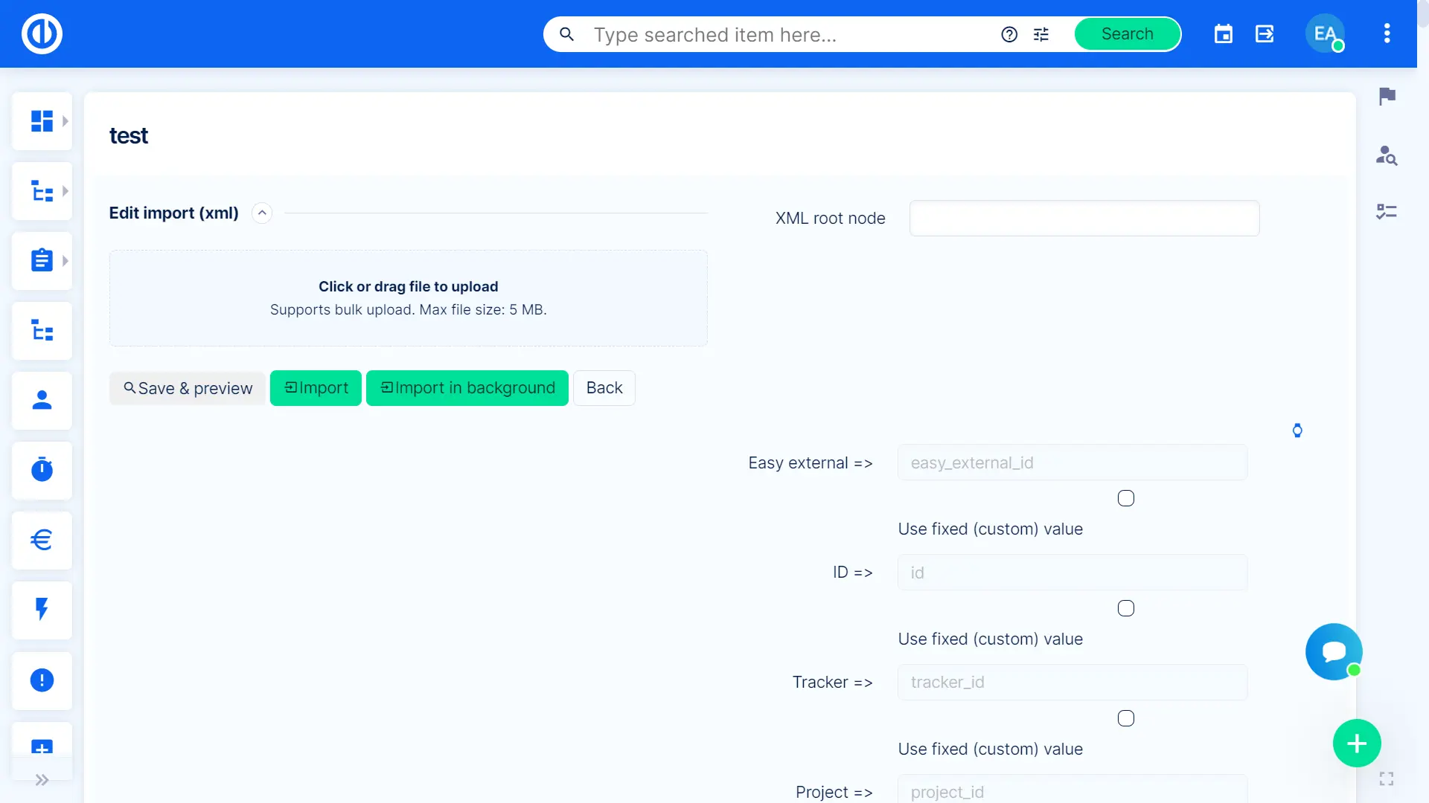This screenshot has width=1429, height=803.
Task: Click the flag icon in right panel
Action: point(1387,96)
